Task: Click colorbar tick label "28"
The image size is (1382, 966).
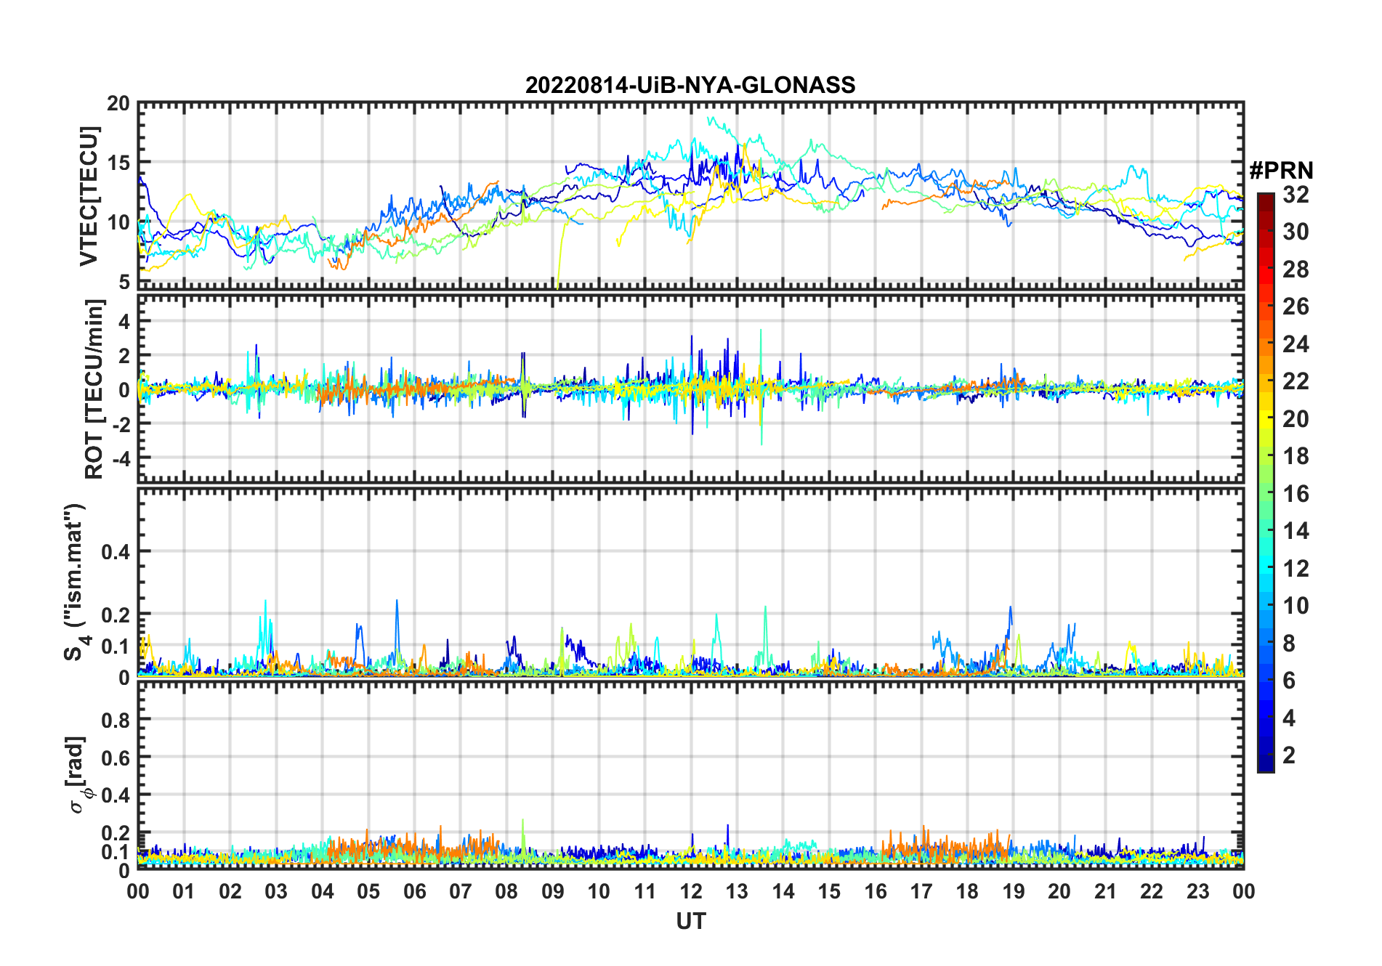Action: tap(1296, 269)
